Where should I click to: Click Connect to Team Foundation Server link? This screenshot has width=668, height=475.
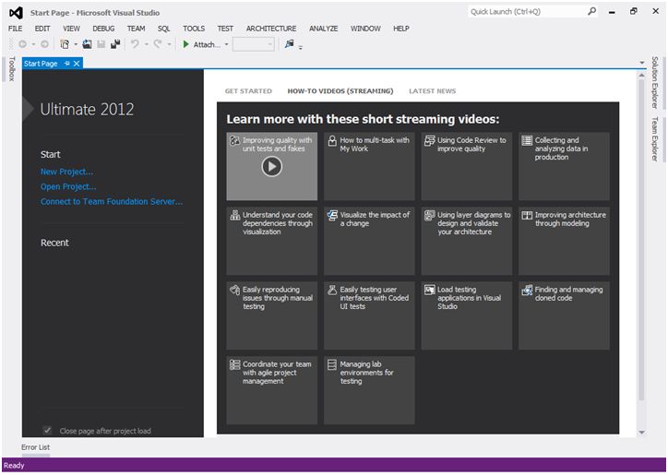(112, 201)
